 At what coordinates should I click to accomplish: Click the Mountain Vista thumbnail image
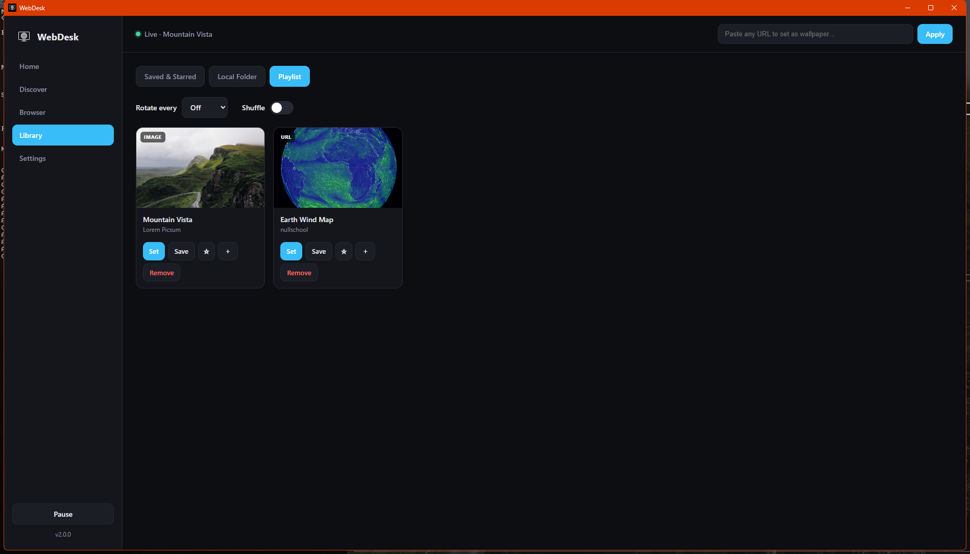coord(200,167)
